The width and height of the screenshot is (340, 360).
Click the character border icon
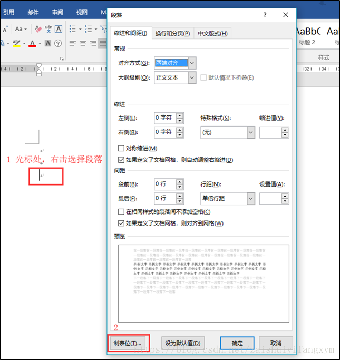tap(59, 29)
